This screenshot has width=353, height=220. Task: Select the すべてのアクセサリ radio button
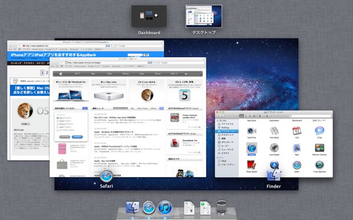58,130
